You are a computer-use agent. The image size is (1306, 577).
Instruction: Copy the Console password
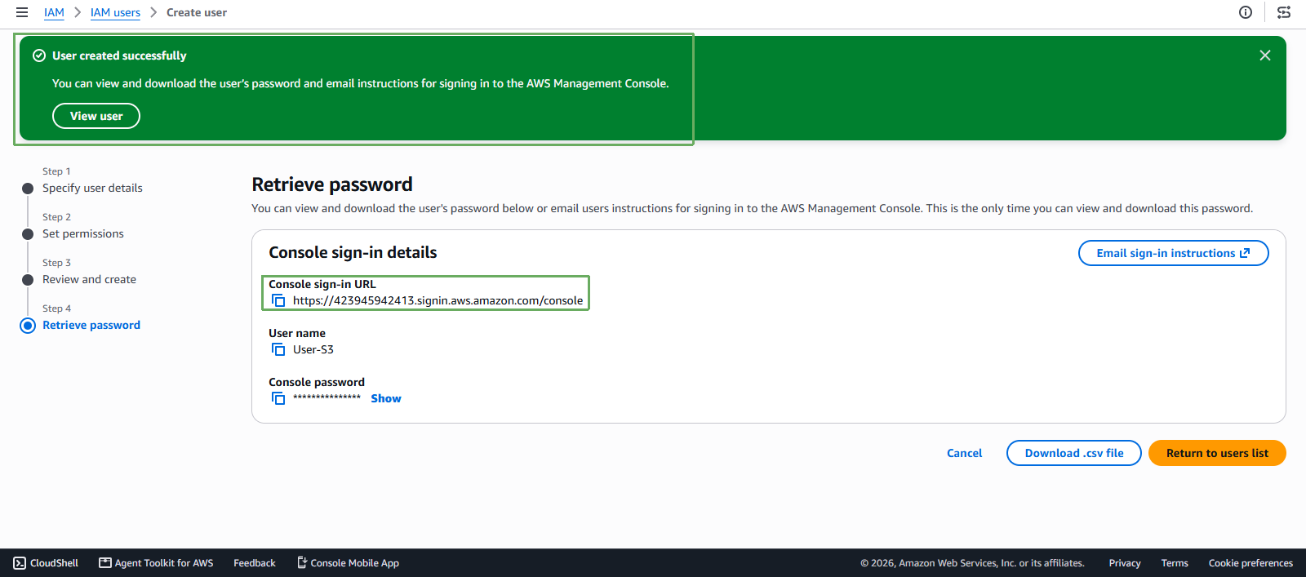278,399
